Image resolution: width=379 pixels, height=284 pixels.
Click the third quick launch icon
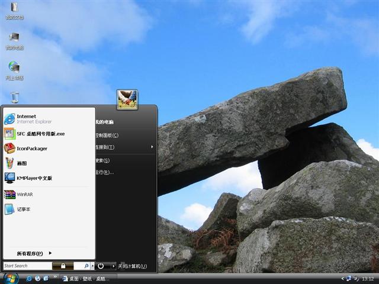point(46,279)
